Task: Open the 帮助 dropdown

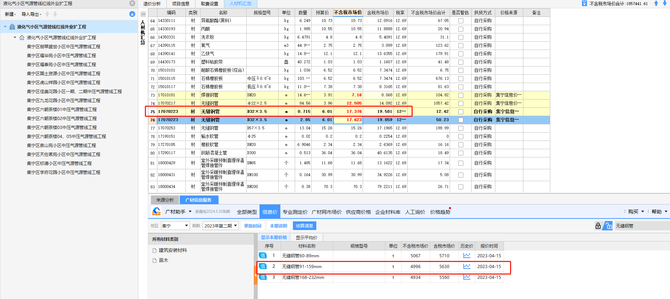Action: 660,212
